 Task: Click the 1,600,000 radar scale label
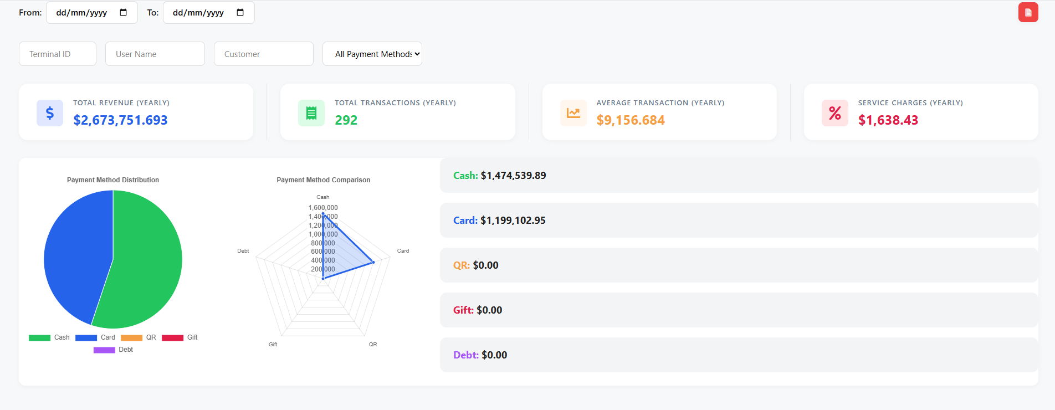coord(323,208)
